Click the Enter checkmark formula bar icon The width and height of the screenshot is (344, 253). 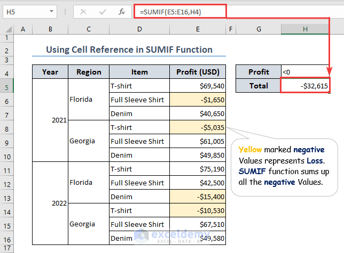click(x=102, y=11)
